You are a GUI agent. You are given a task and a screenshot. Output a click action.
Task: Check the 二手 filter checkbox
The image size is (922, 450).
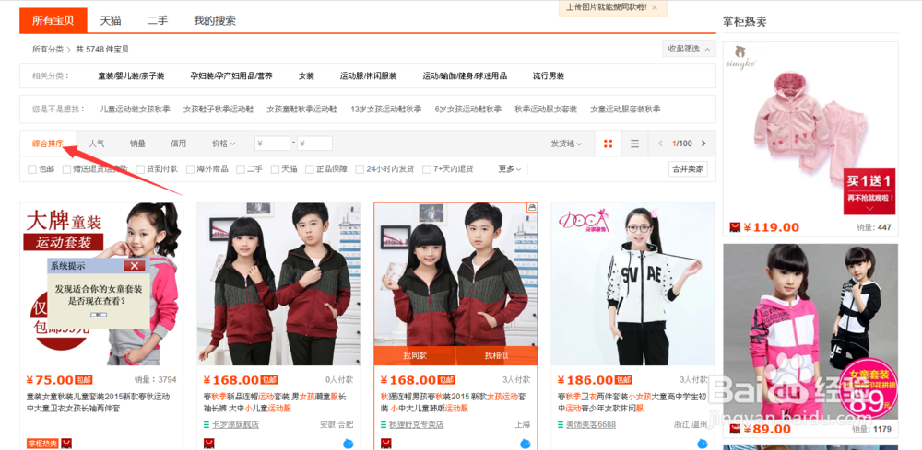pos(241,169)
